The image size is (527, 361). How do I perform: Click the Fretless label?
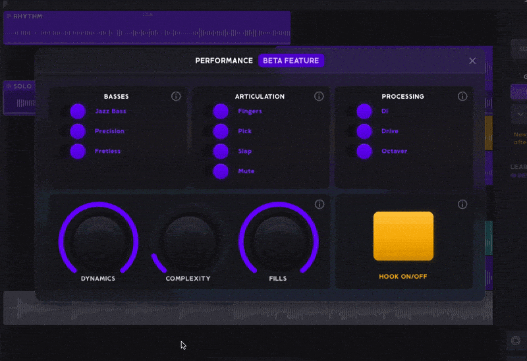click(107, 152)
